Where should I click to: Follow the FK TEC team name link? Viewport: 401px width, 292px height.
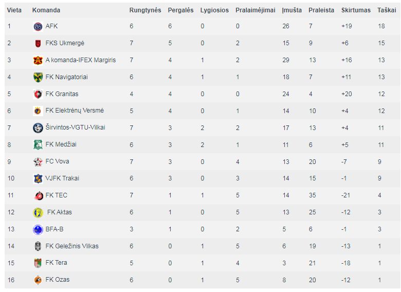56,195
